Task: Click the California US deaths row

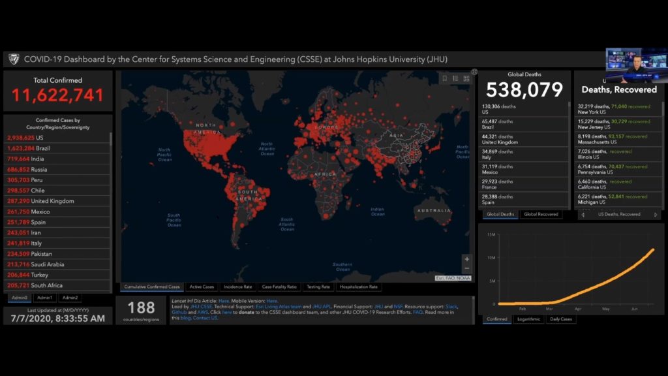Action: tap(618, 184)
